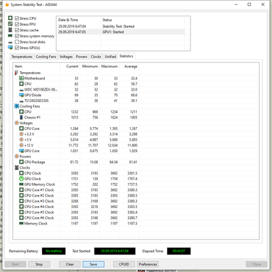The image size is (272, 272).
Task: Switch to the Clocks tab
Action: pos(96,56)
